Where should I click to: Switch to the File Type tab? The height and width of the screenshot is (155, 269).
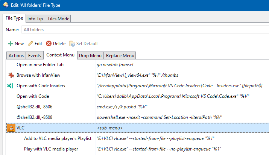click(14, 18)
